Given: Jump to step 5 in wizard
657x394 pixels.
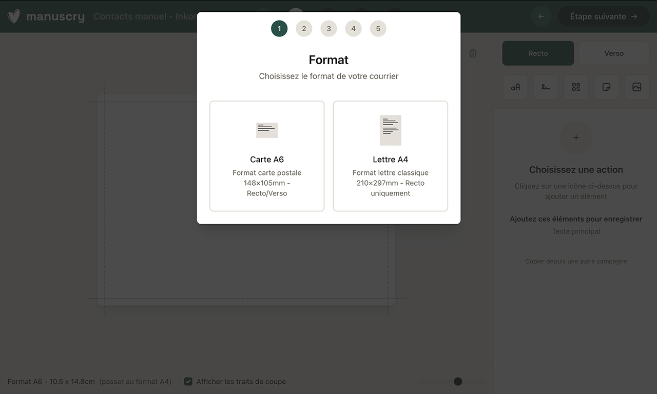Looking at the screenshot, I should 378,29.
